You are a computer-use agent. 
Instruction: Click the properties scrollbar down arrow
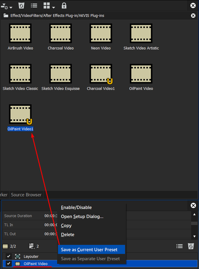[194, 236]
